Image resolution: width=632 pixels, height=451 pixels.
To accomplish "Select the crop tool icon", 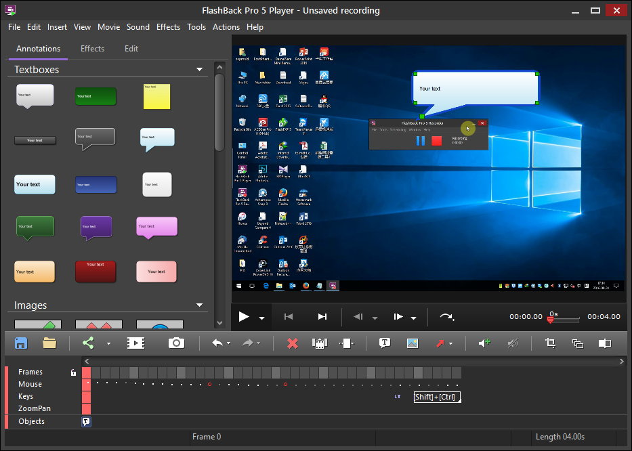I will (x=550, y=343).
